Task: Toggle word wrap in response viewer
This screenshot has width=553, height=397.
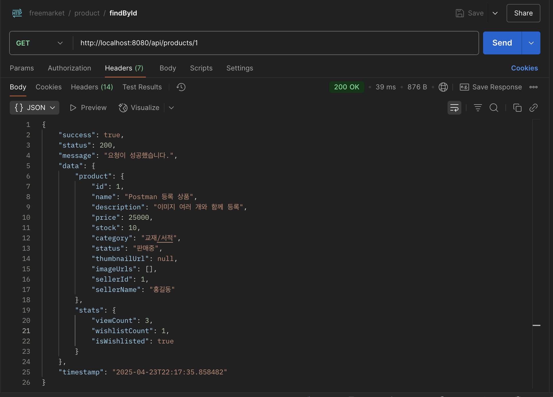Action: (454, 108)
